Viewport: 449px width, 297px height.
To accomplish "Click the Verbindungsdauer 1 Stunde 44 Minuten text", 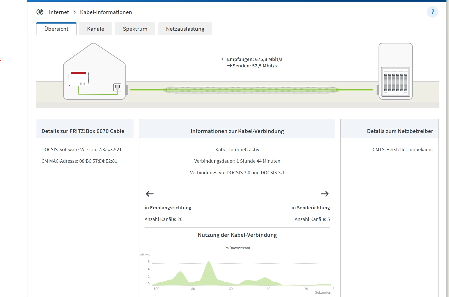I will click(237, 161).
